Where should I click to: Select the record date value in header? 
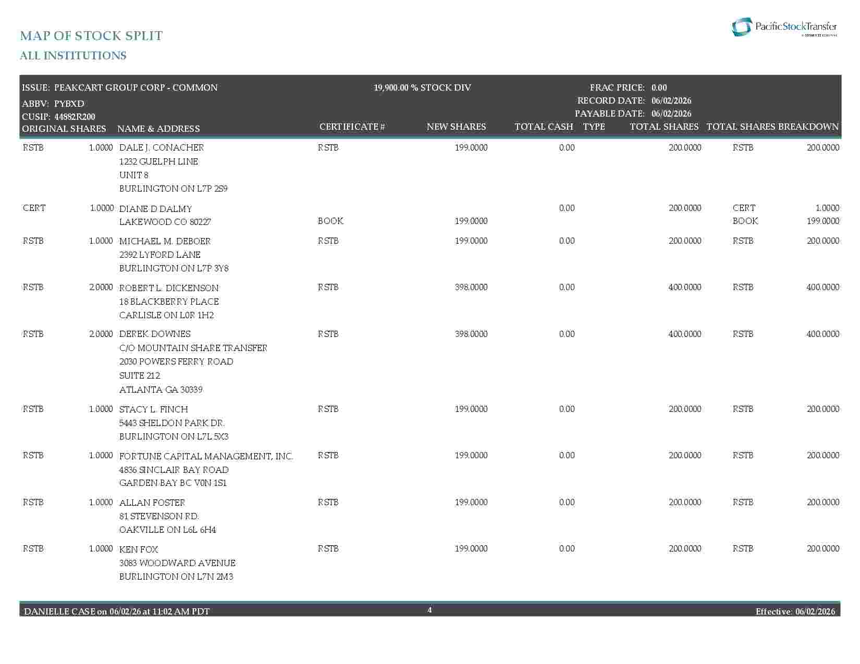671,101
